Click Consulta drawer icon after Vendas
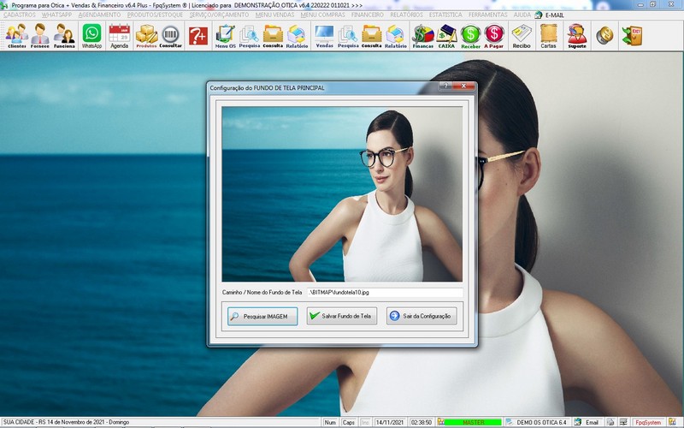 [x=372, y=36]
